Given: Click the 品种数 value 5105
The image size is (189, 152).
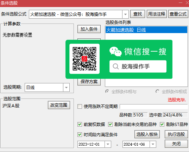Looking at the screenshot, I should 140,115.
